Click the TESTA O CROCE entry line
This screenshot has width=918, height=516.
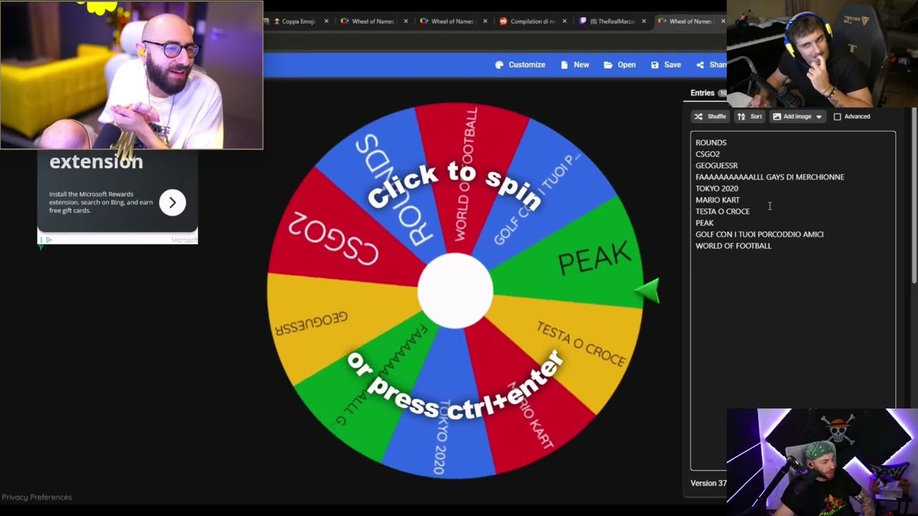pos(722,211)
